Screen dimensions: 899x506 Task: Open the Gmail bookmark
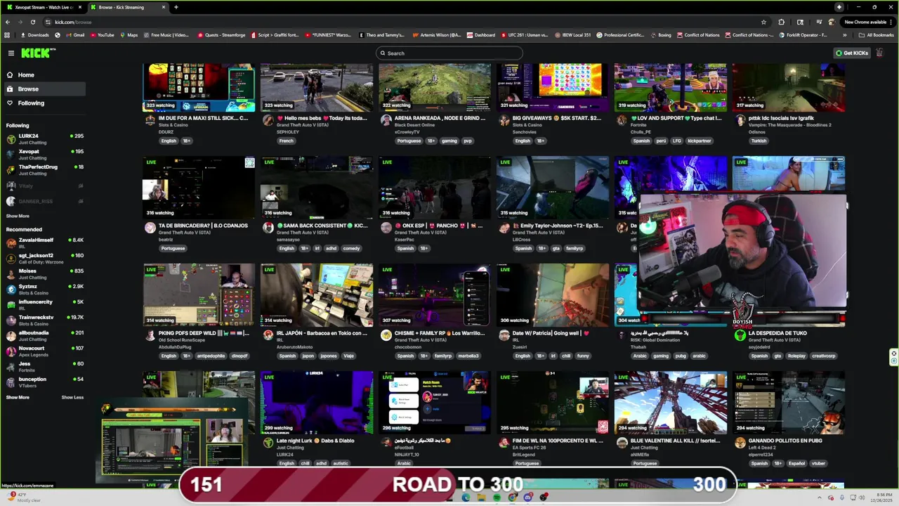(x=75, y=35)
